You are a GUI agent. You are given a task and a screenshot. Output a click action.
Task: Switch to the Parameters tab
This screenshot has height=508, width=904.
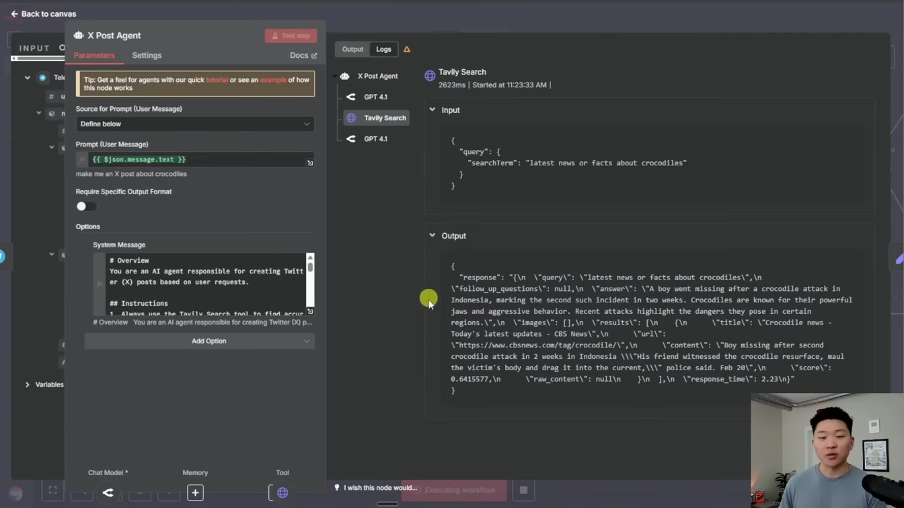[94, 56]
